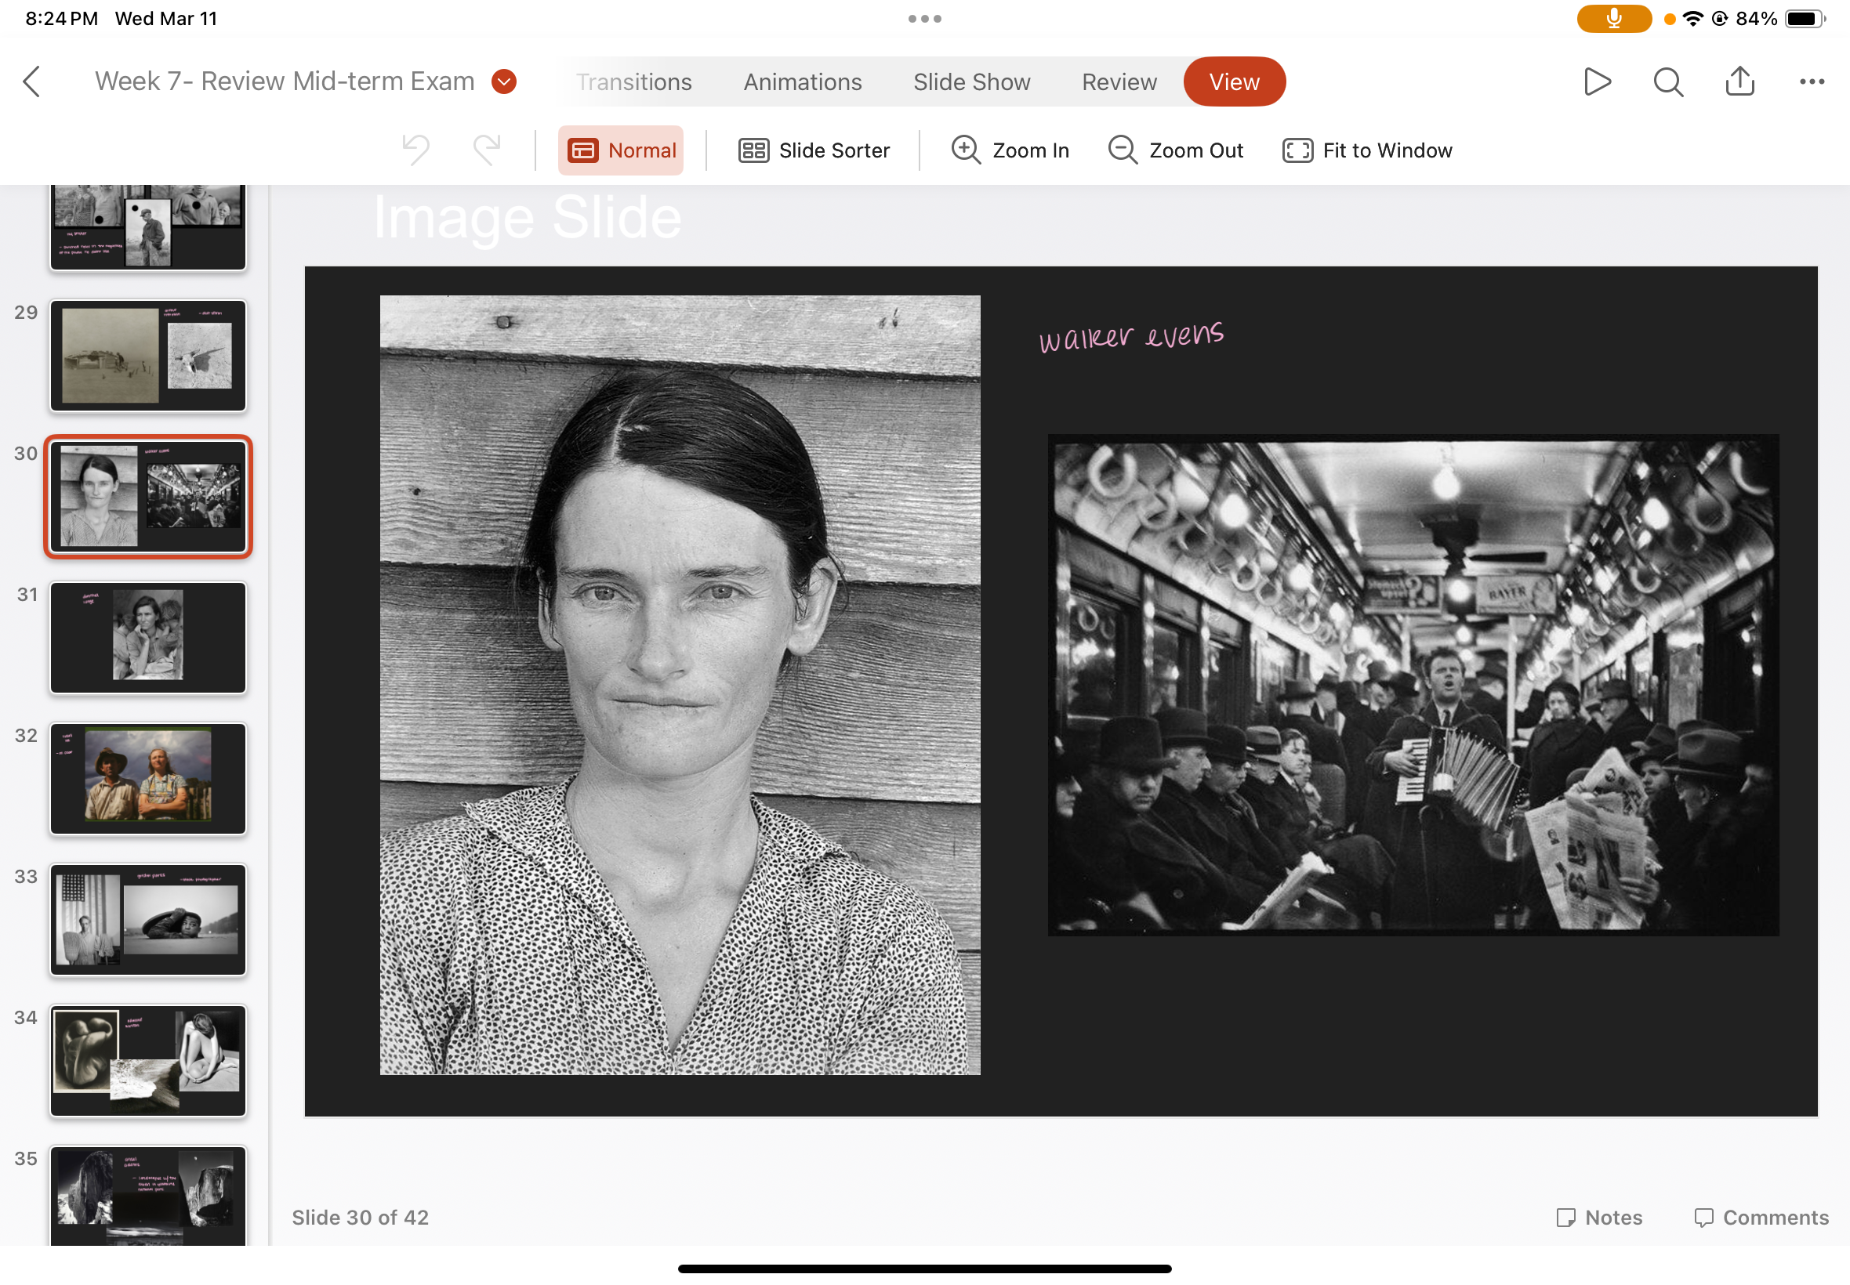Zoom Out of the slide
Screen dimensions: 1850x1285
click(1175, 150)
